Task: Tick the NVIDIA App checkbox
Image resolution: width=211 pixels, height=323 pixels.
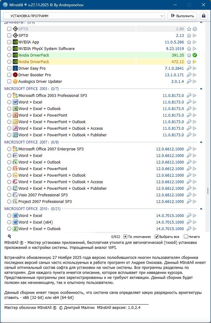Action: (9, 42)
